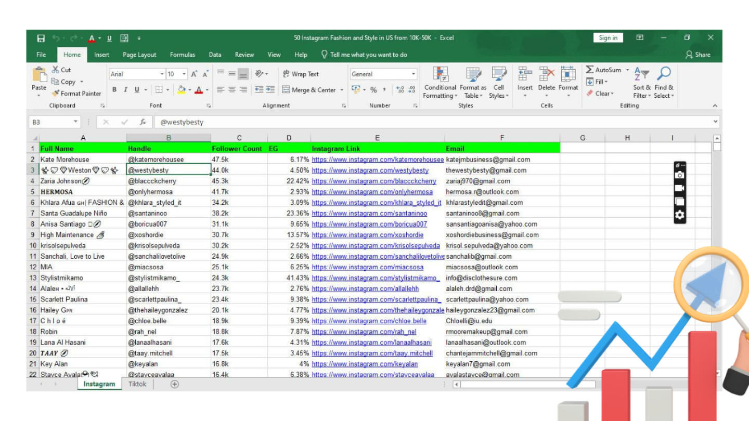Increase font size with the large A
This screenshot has height=421, width=749.
click(x=194, y=74)
